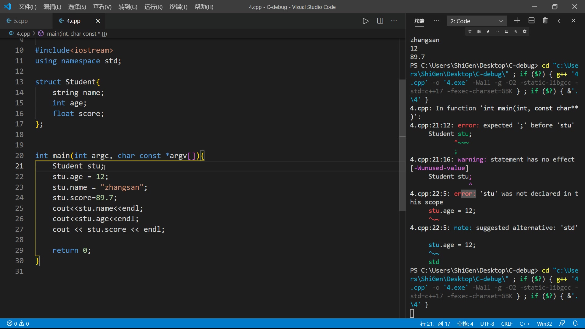Click terminal error text 'expected ';' before 'stu''
Image resolution: width=585 pixels, height=329 pixels.
click(529, 125)
